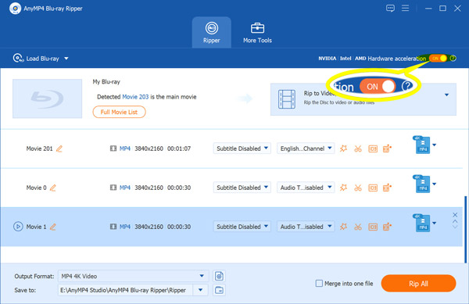Open effects edit for Movie 0
The height and width of the screenshot is (304, 469).
tap(343, 188)
